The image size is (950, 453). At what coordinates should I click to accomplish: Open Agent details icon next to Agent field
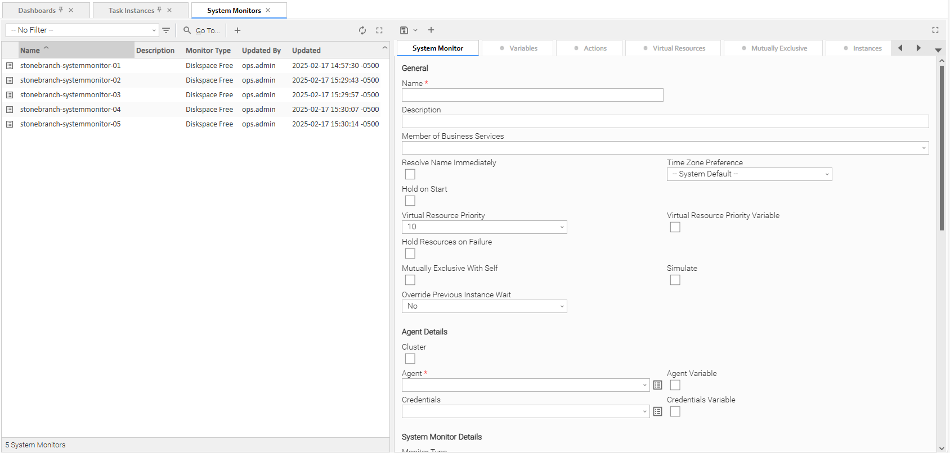[x=657, y=385]
